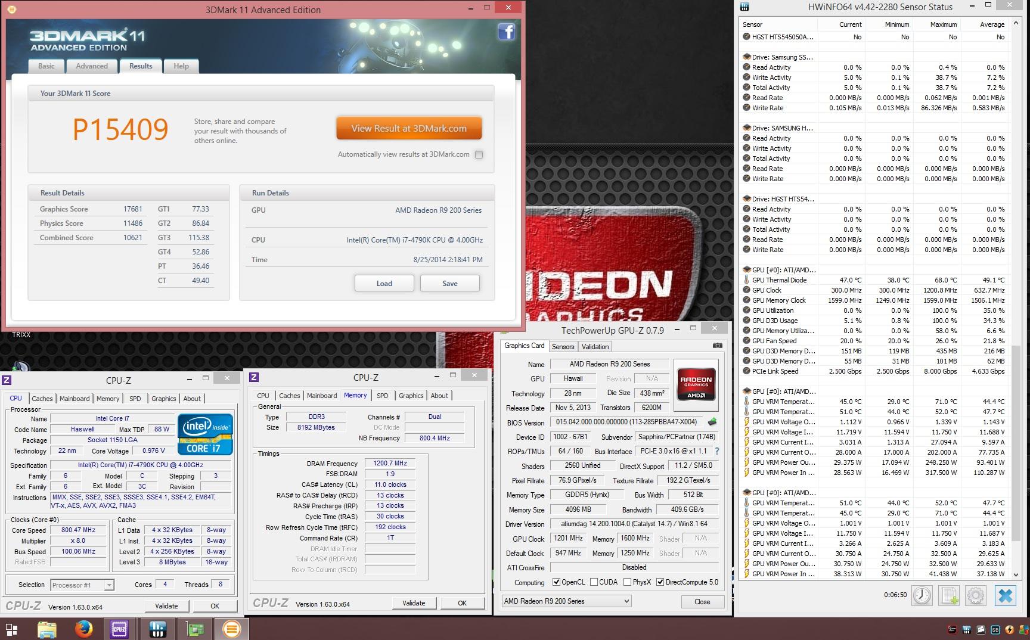Click the Average column header in HWiNFO

click(x=984, y=24)
